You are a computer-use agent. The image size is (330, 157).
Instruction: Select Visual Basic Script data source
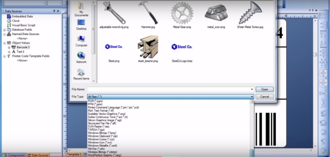[x=24, y=25]
